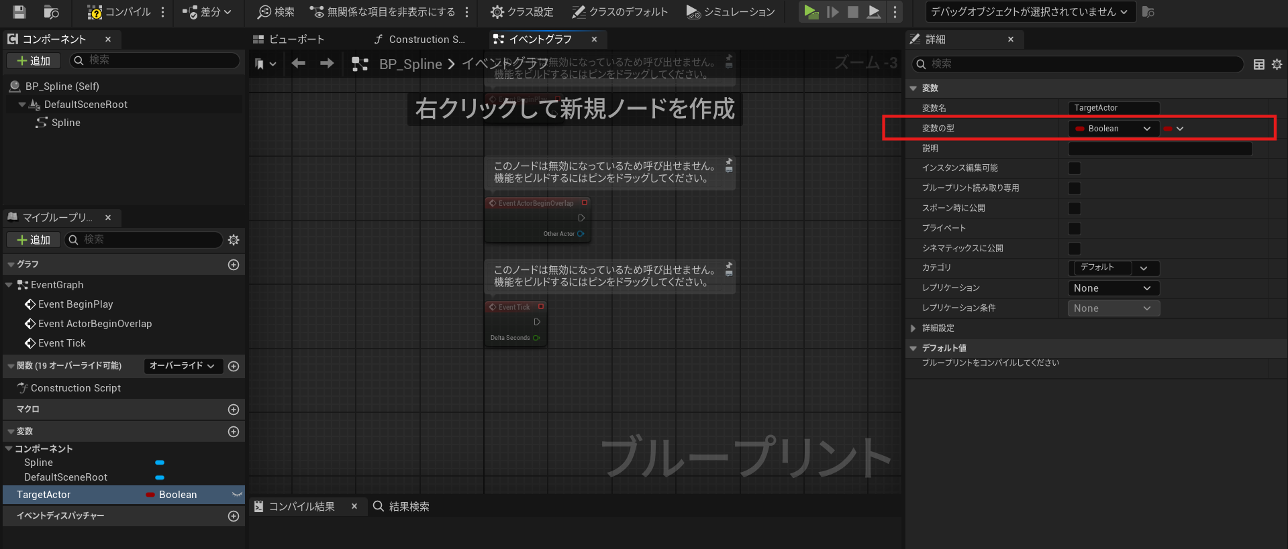Viewport: 1288px width, 549px height.
Task: Stop play with the square stop icon
Action: pos(853,11)
